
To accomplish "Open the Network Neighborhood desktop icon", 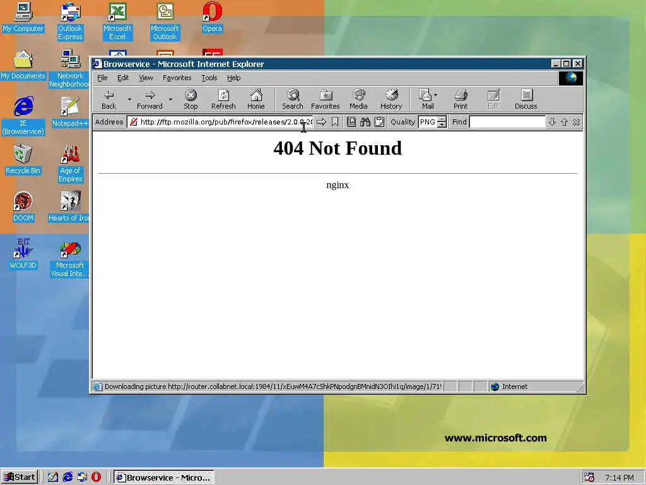I will (x=70, y=68).
